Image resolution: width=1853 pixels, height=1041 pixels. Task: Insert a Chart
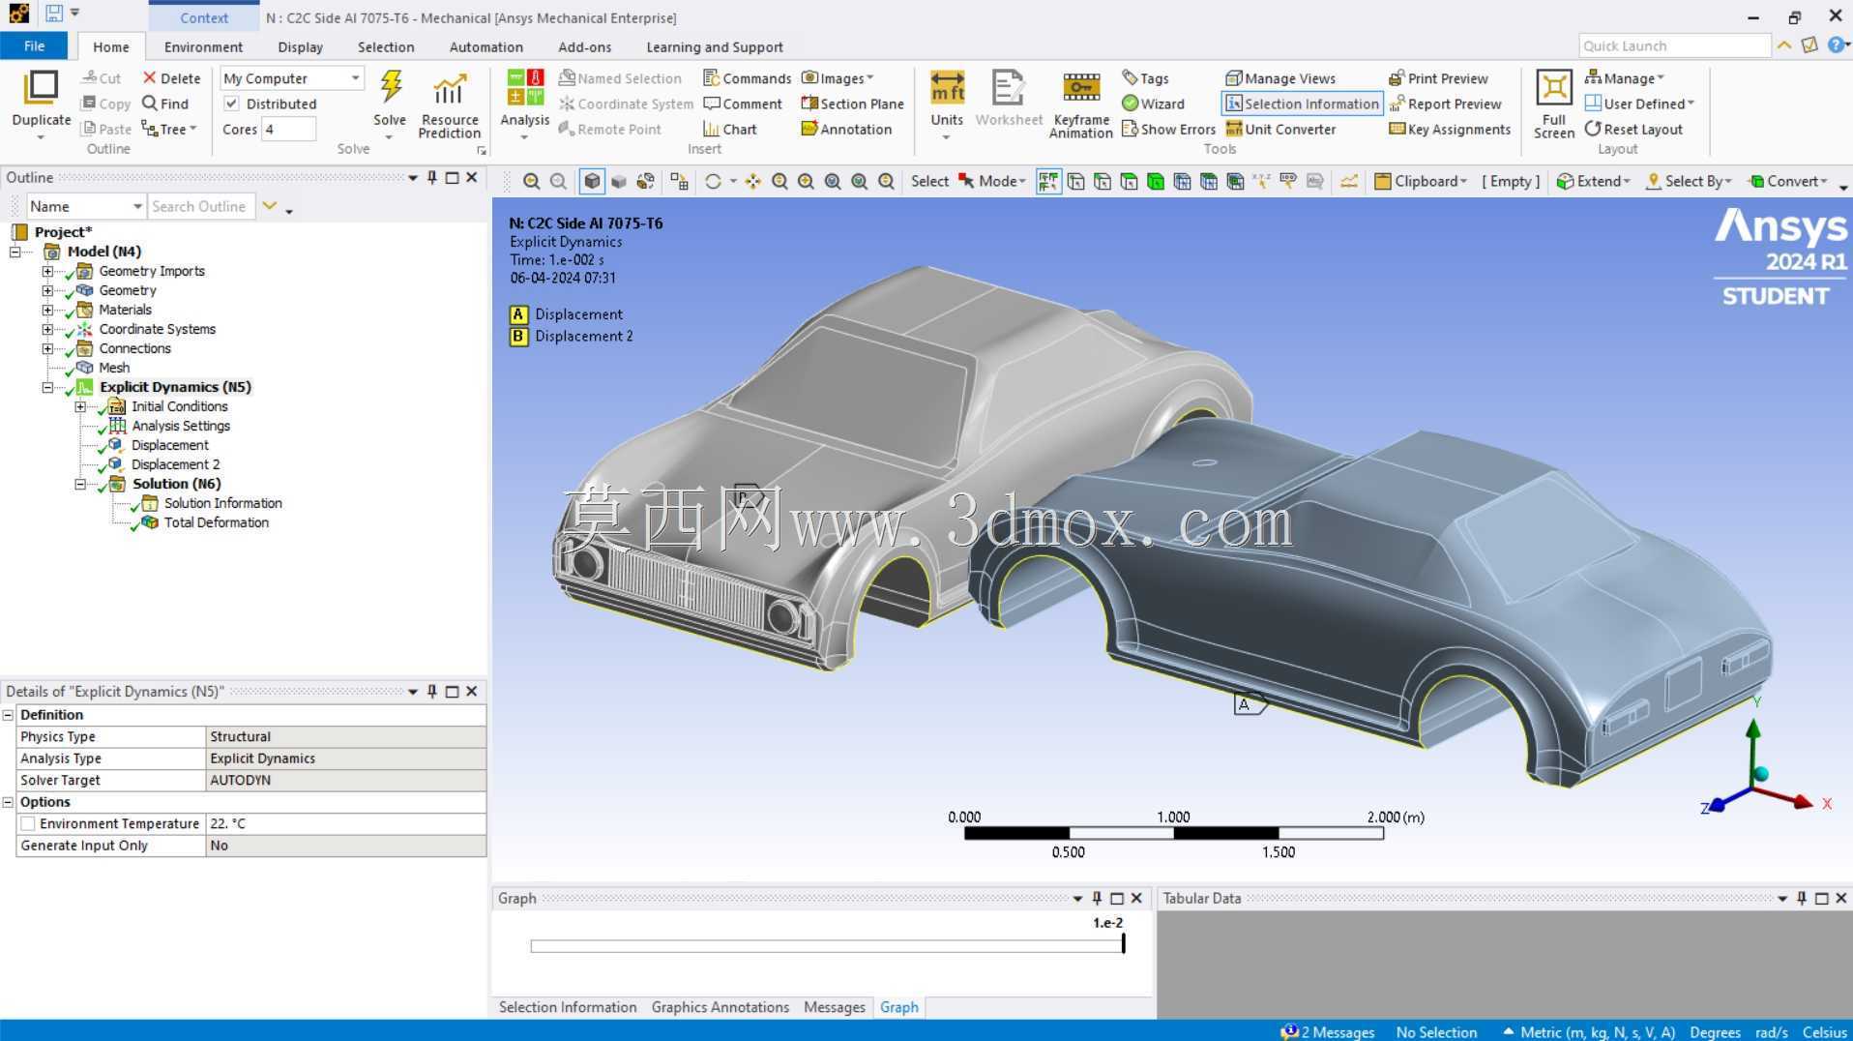[730, 129]
